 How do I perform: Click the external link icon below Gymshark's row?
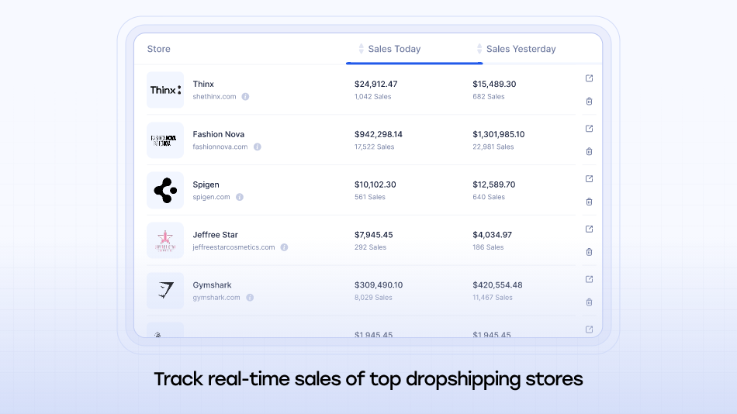click(x=589, y=329)
